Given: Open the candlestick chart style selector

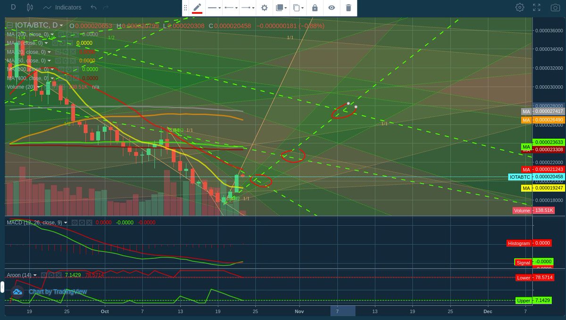Looking at the screenshot, I should pos(30,8).
